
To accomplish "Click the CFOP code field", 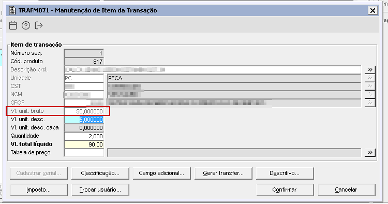I will coord(84,103).
